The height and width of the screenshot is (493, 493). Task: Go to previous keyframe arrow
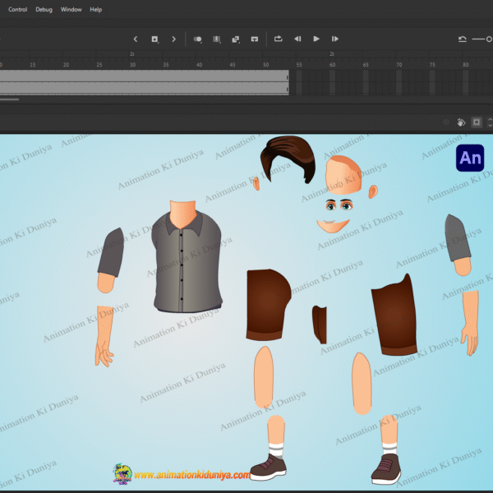click(x=136, y=39)
